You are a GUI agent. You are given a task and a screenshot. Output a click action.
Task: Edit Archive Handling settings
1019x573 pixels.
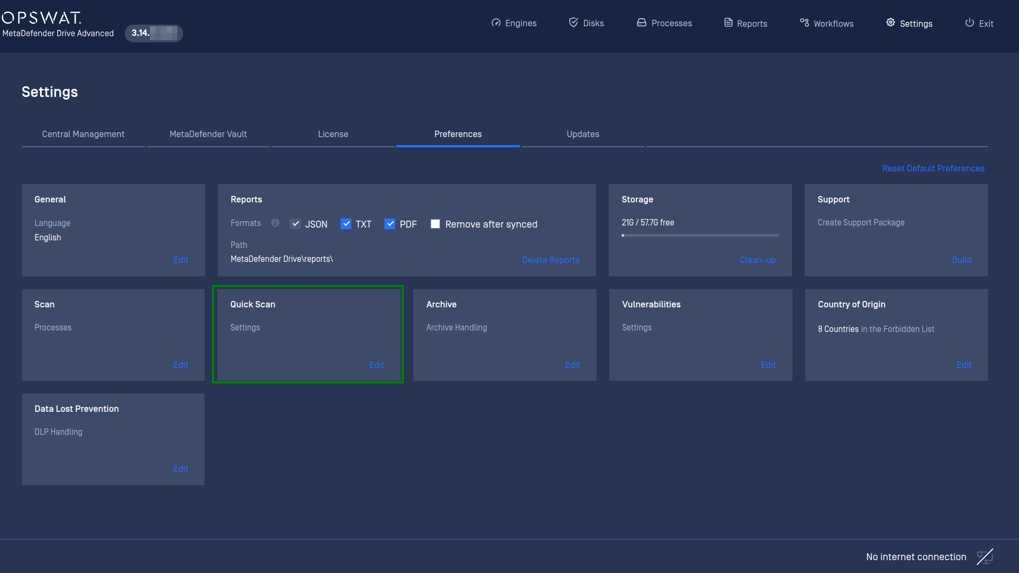(x=572, y=365)
